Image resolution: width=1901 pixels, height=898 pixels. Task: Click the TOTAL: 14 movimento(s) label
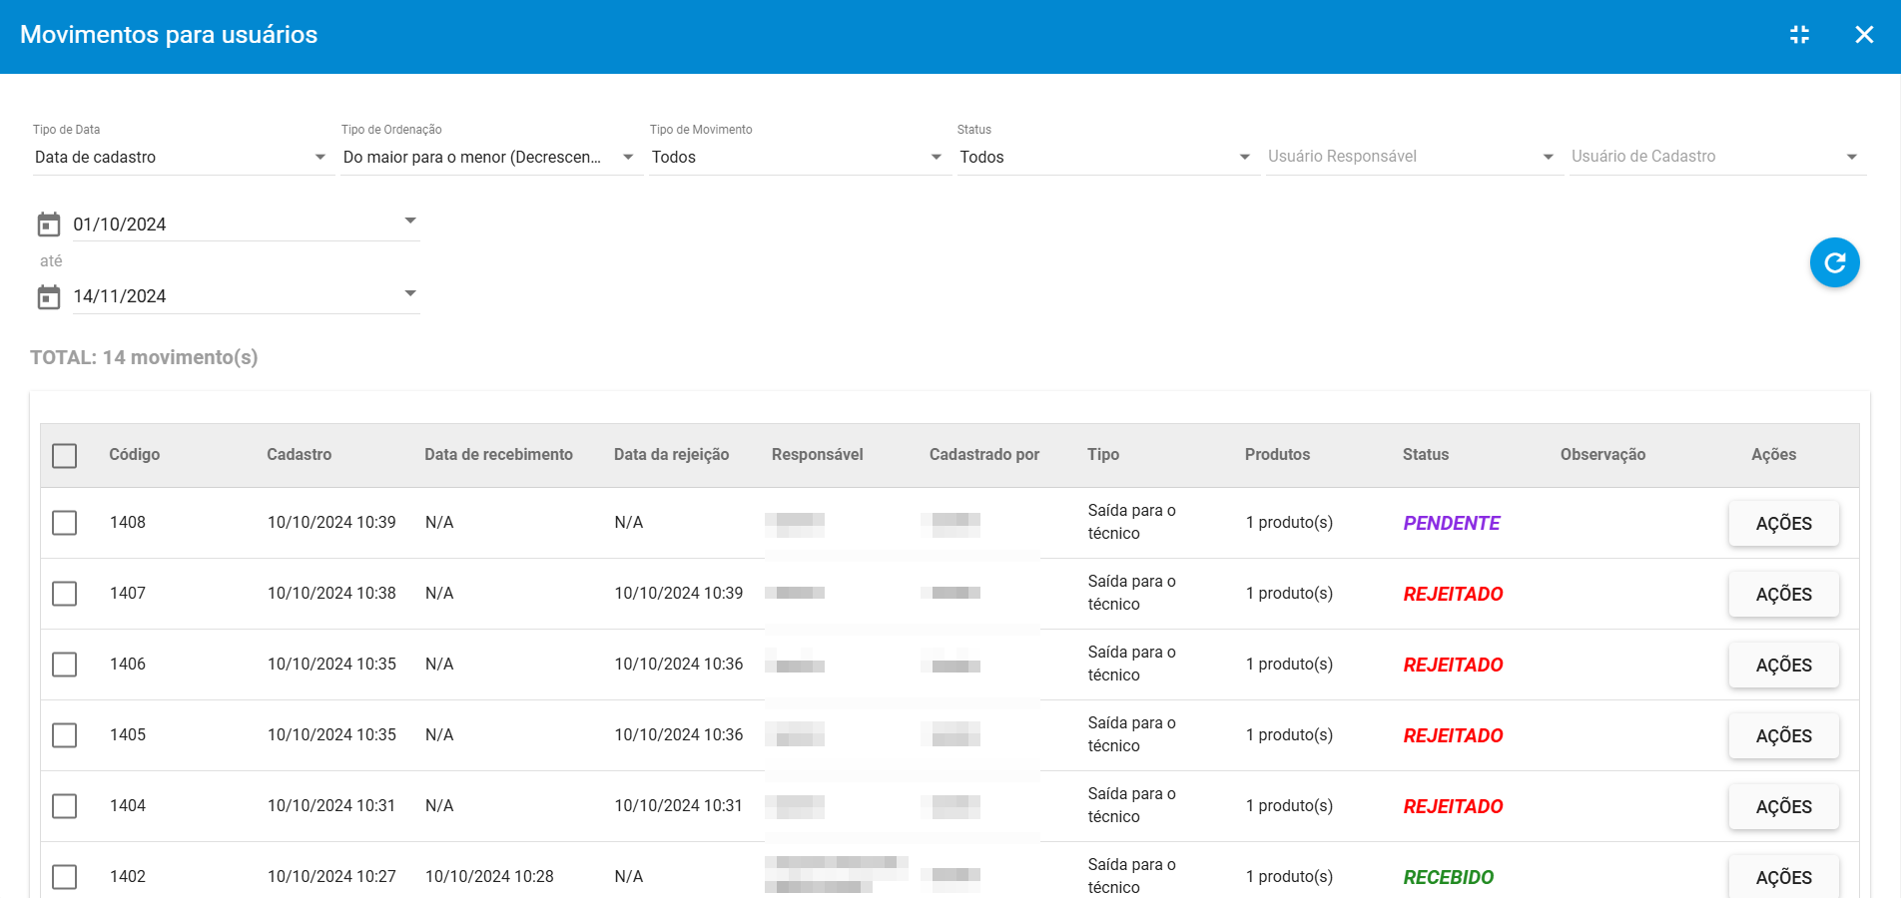point(144,357)
